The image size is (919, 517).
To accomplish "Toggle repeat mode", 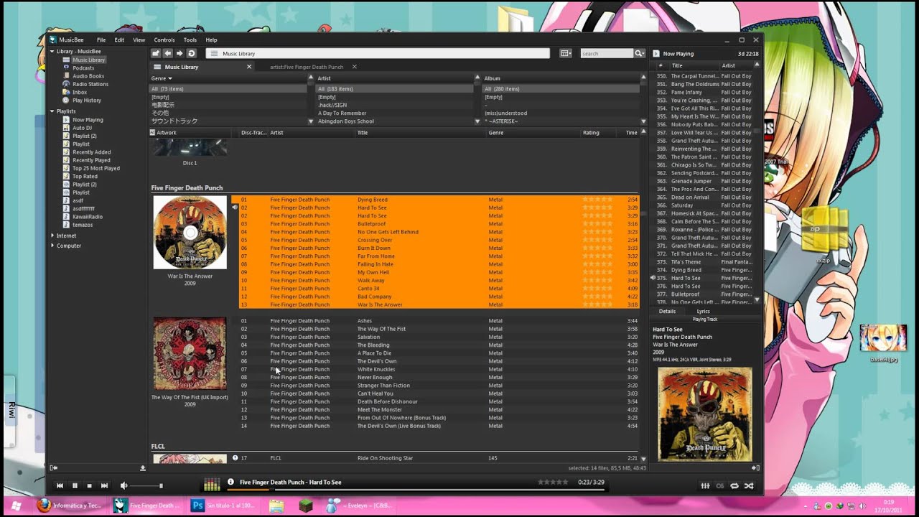I will 734,486.
